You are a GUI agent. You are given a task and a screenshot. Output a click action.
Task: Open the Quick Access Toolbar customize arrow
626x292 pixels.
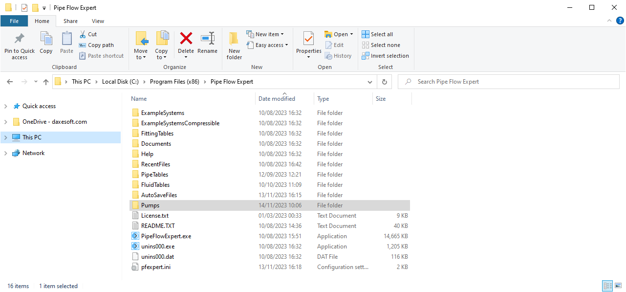coord(44,8)
